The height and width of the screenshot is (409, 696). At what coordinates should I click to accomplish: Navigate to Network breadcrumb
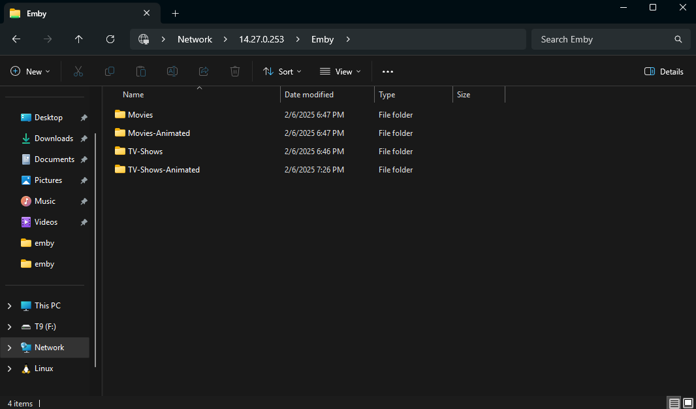click(195, 39)
